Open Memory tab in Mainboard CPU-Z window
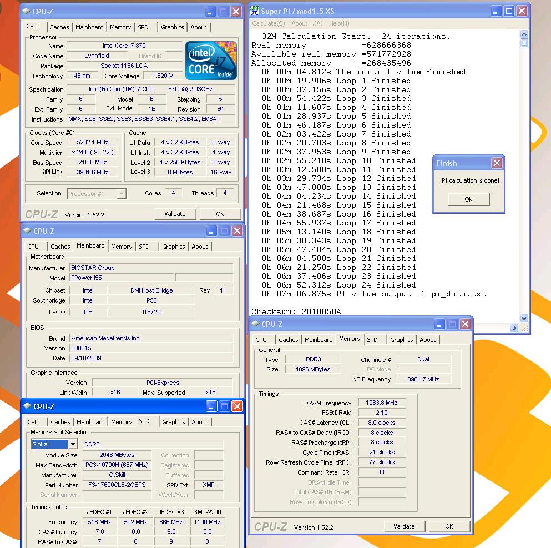The width and height of the screenshot is (551, 548). point(121,247)
